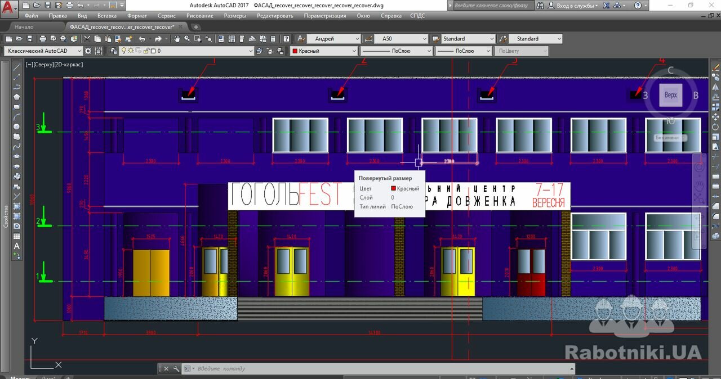721x379 pixels.
Task: Select the Polygon tool in the draw toolbar
Action: (17, 97)
